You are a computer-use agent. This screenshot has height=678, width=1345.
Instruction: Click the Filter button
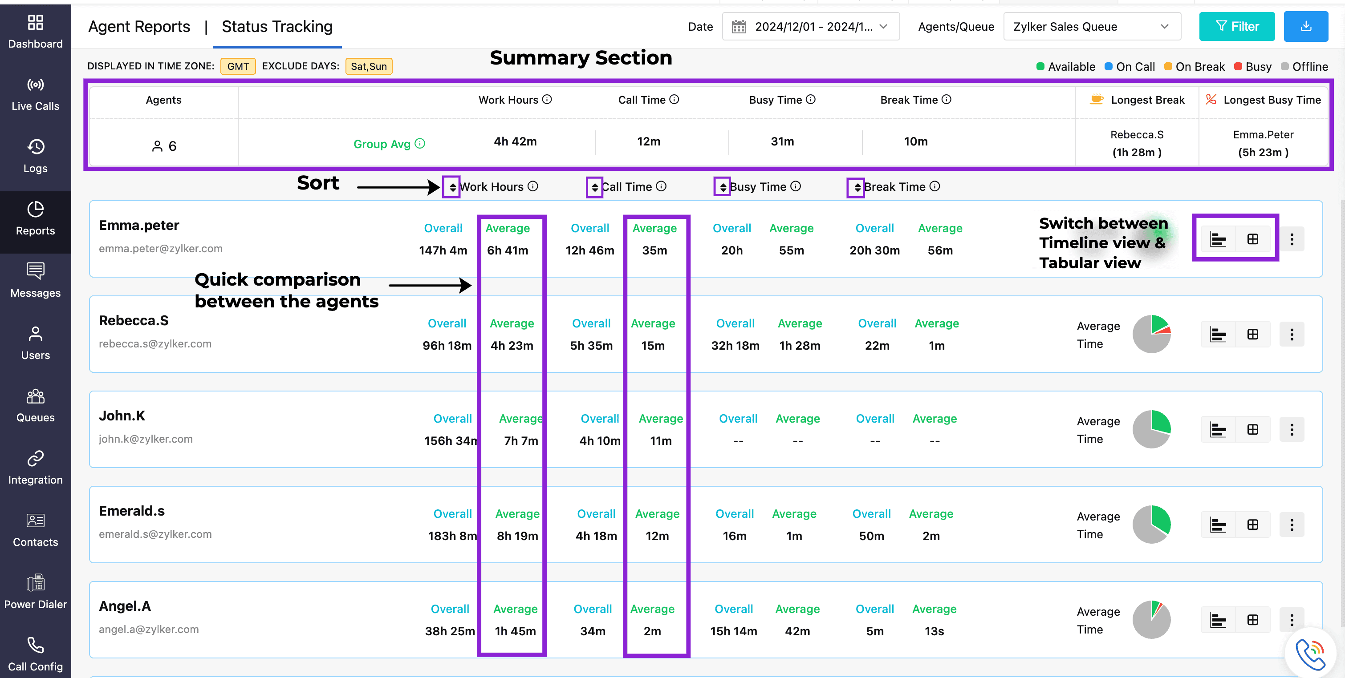1236,27
